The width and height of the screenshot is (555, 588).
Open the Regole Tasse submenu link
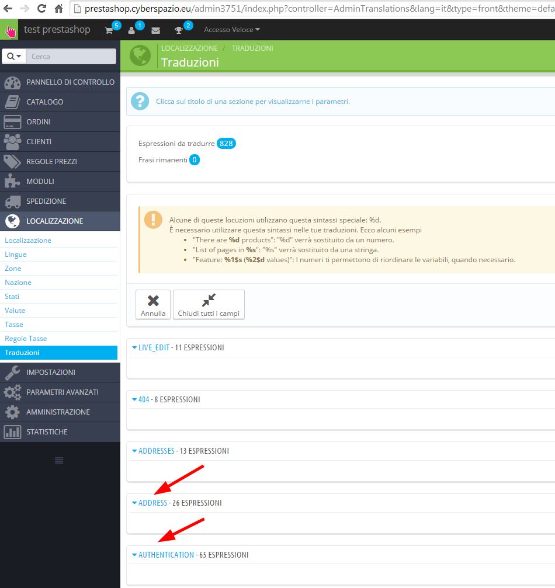point(26,339)
